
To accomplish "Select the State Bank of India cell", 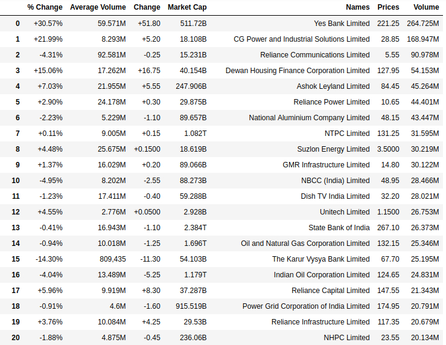I will 339,228.
